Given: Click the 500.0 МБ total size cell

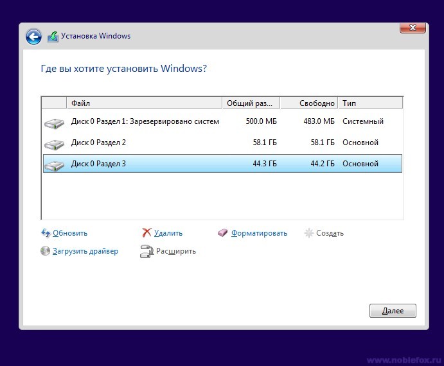Looking at the screenshot, I should [x=261, y=121].
